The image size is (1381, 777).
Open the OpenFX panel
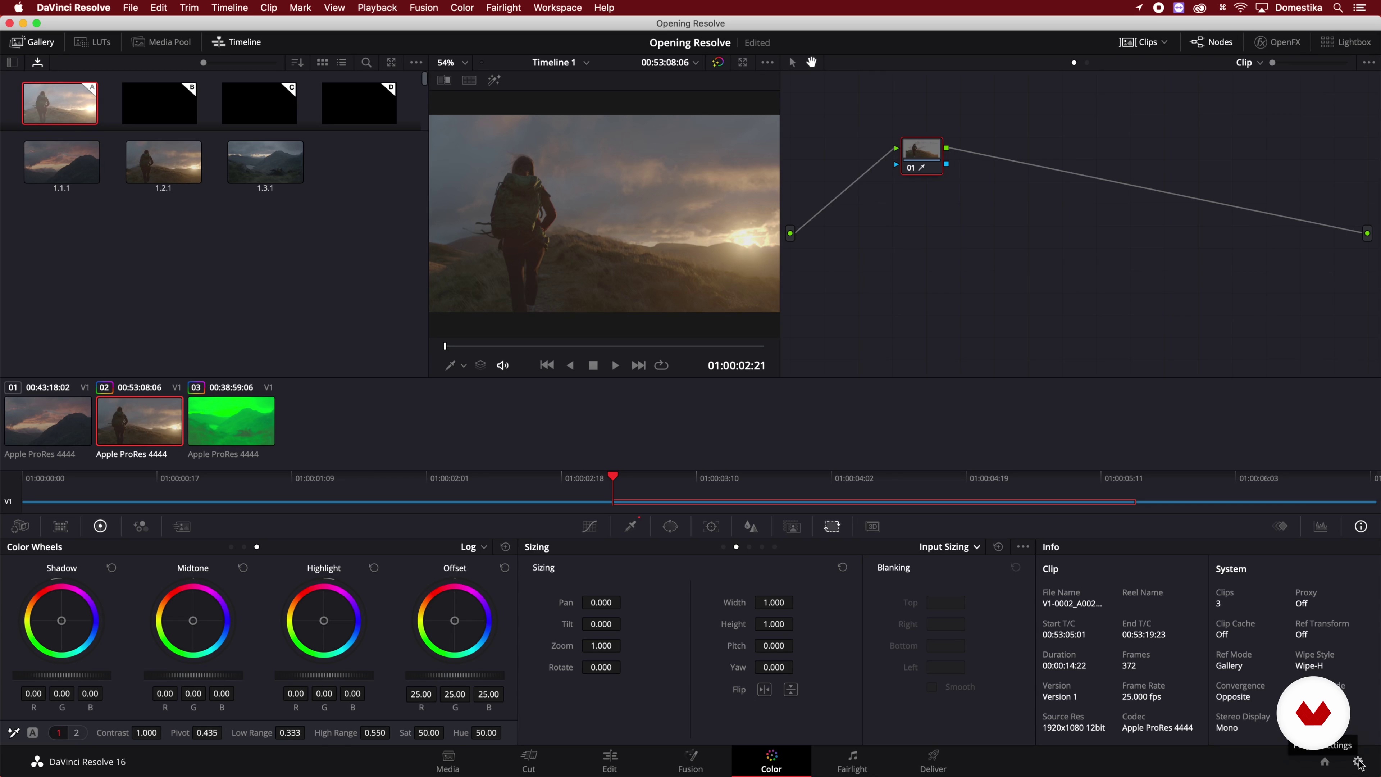1278,42
